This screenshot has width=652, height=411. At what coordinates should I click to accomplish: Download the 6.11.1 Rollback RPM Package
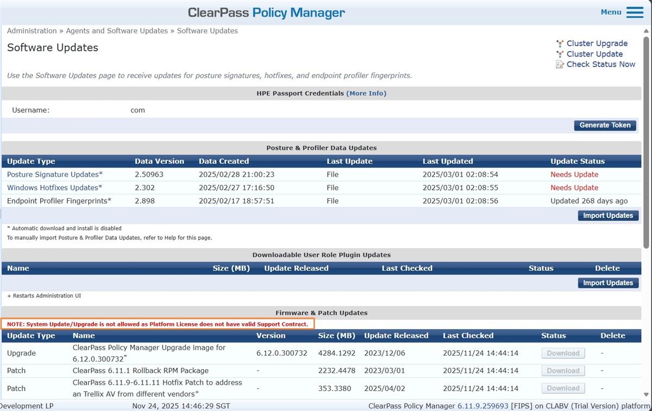pos(563,371)
